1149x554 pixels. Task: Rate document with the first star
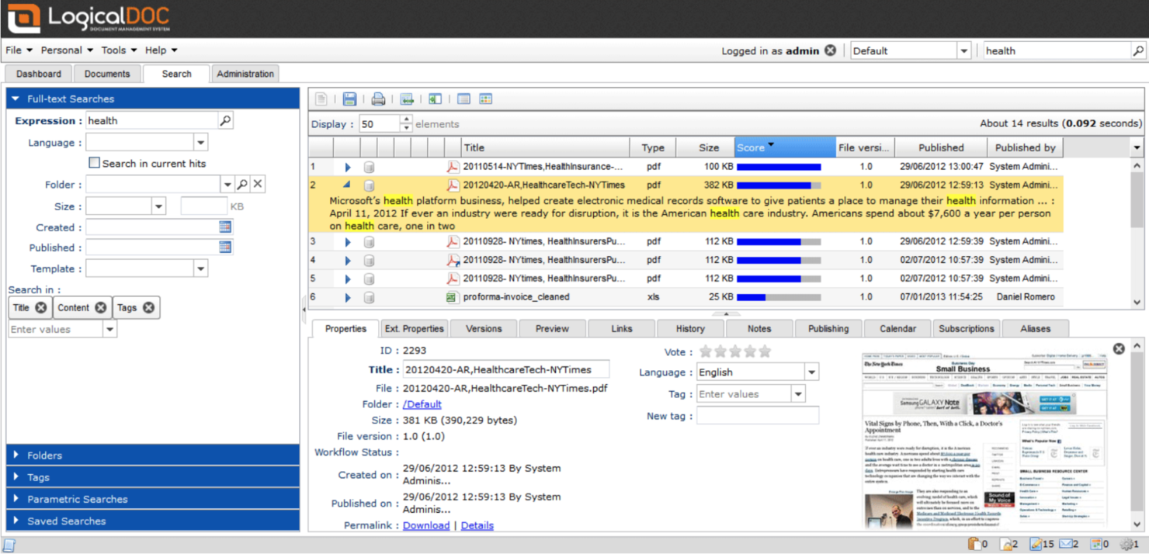706,351
